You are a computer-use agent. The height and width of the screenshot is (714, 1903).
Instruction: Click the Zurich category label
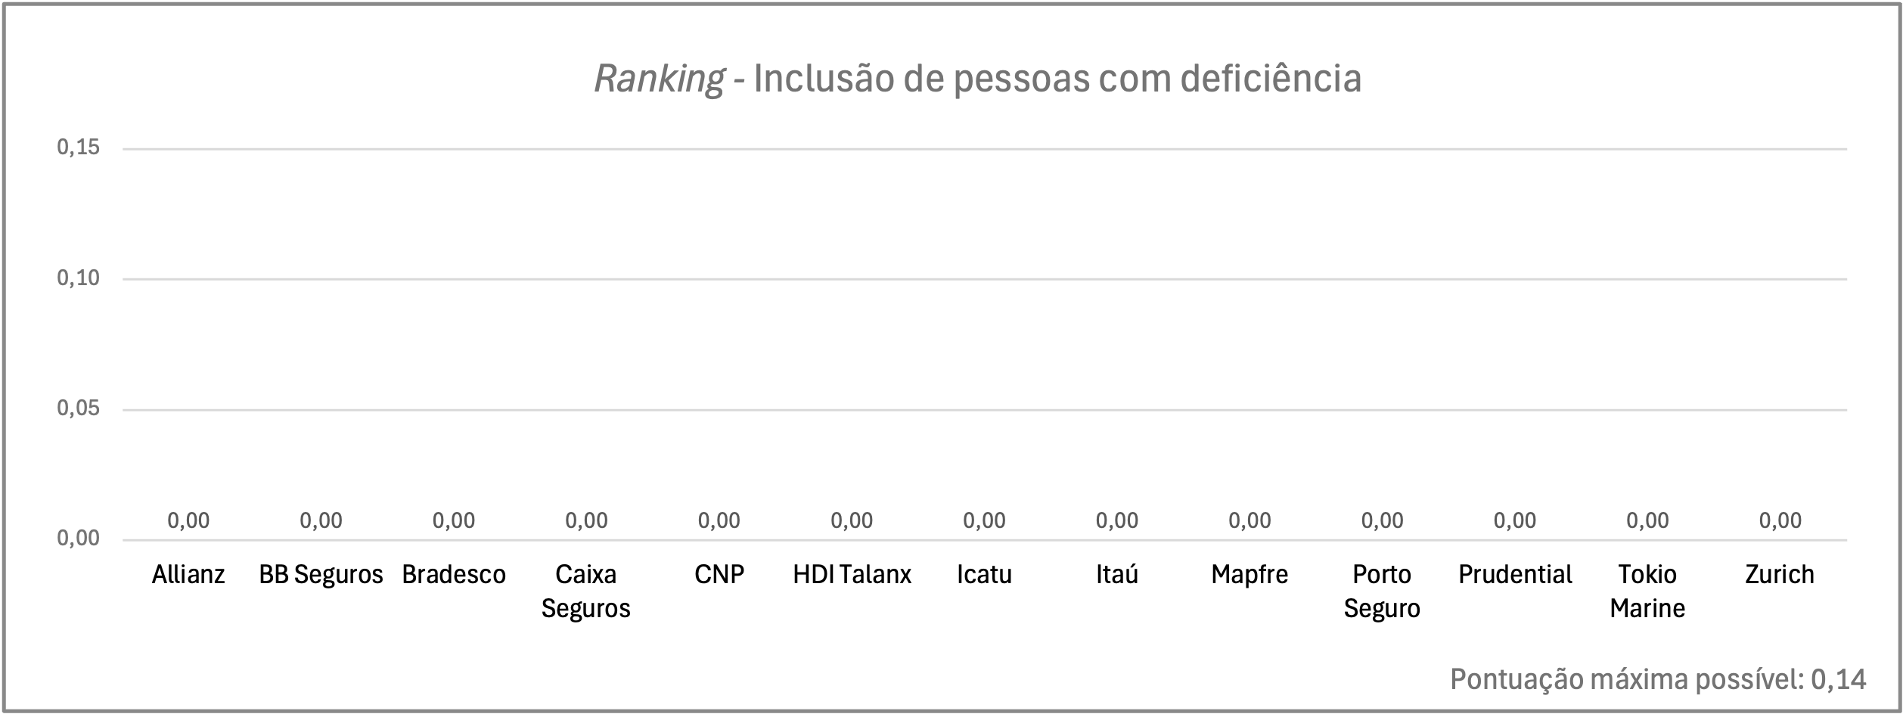[1780, 575]
